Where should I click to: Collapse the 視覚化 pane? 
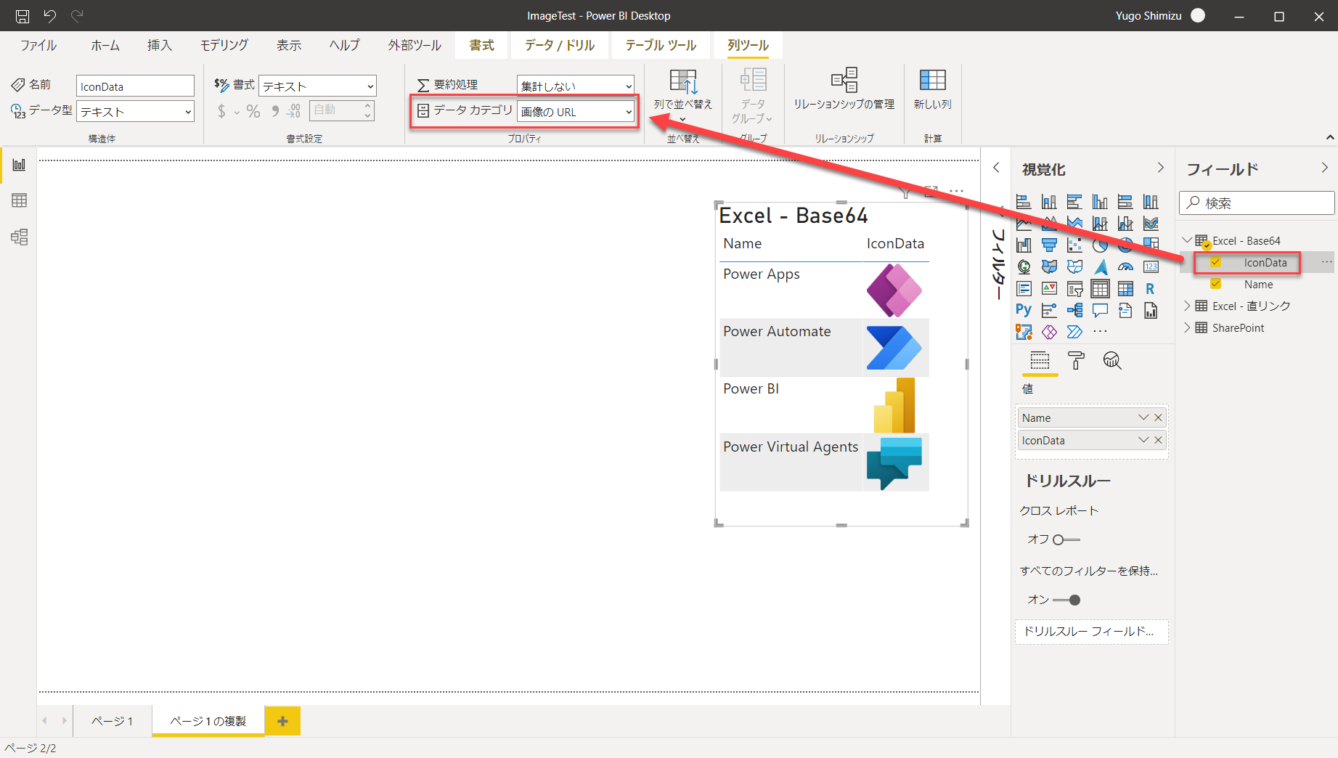click(x=1160, y=168)
